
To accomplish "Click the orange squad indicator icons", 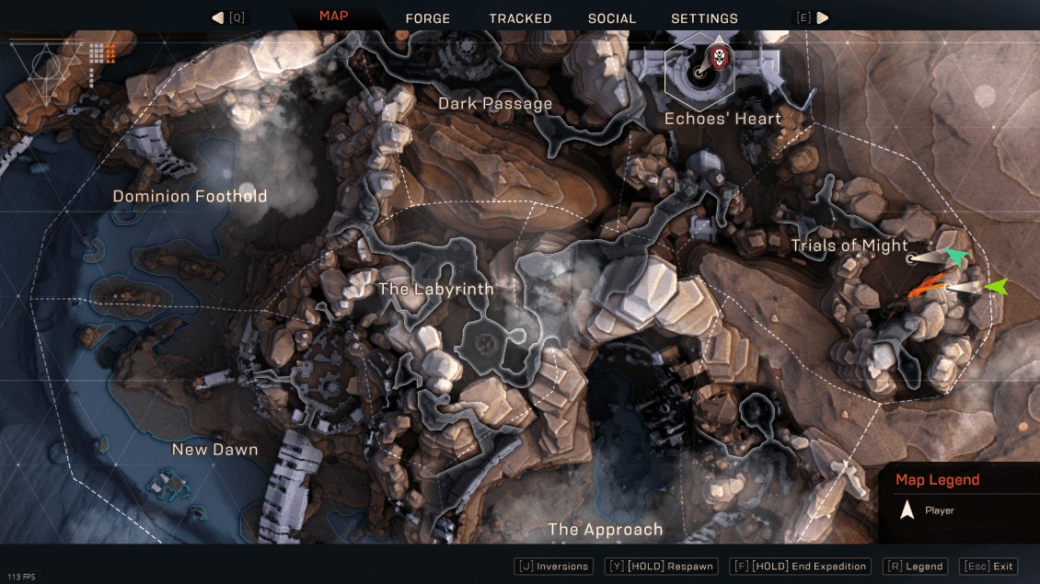I will click(110, 53).
